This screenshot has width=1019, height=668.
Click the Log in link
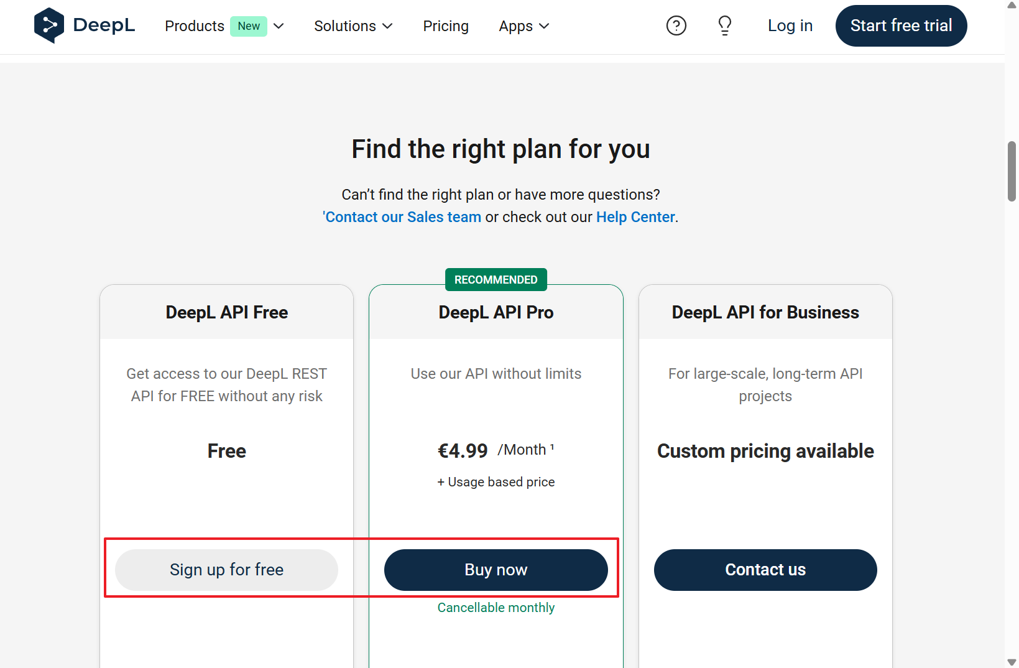790,26
